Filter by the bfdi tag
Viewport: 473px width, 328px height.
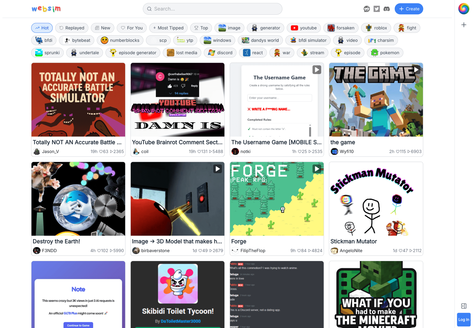[x=44, y=40]
